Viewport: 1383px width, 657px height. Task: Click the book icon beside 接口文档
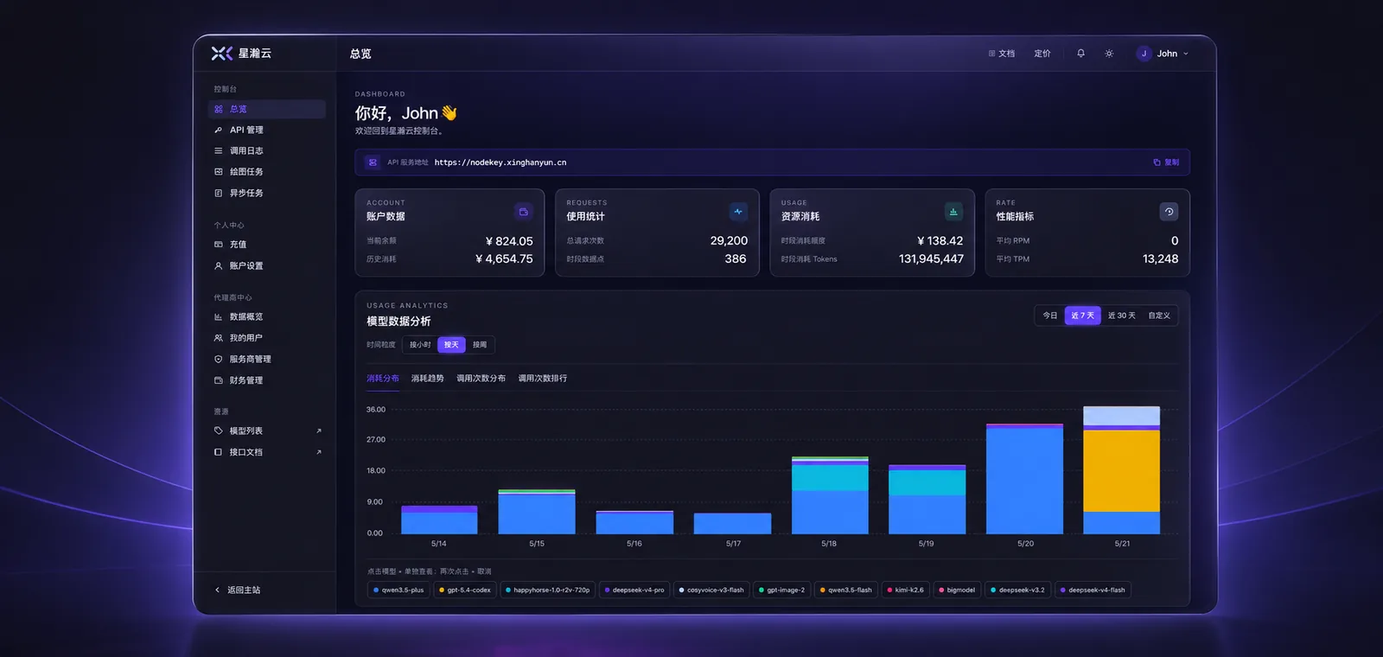pos(219,452)
